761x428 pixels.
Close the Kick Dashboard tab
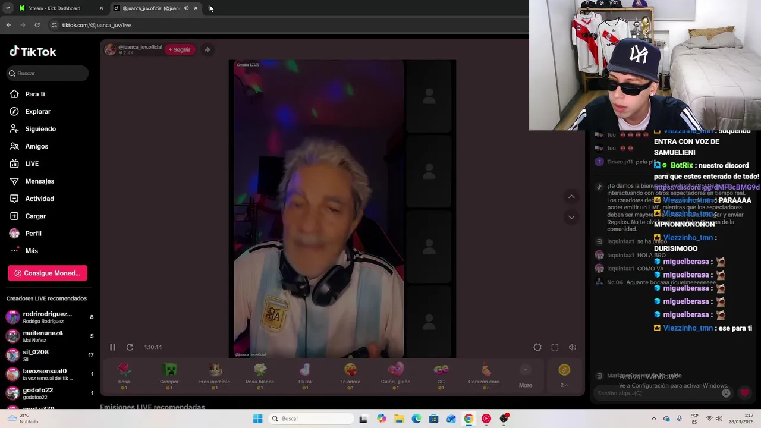[101, 8]
